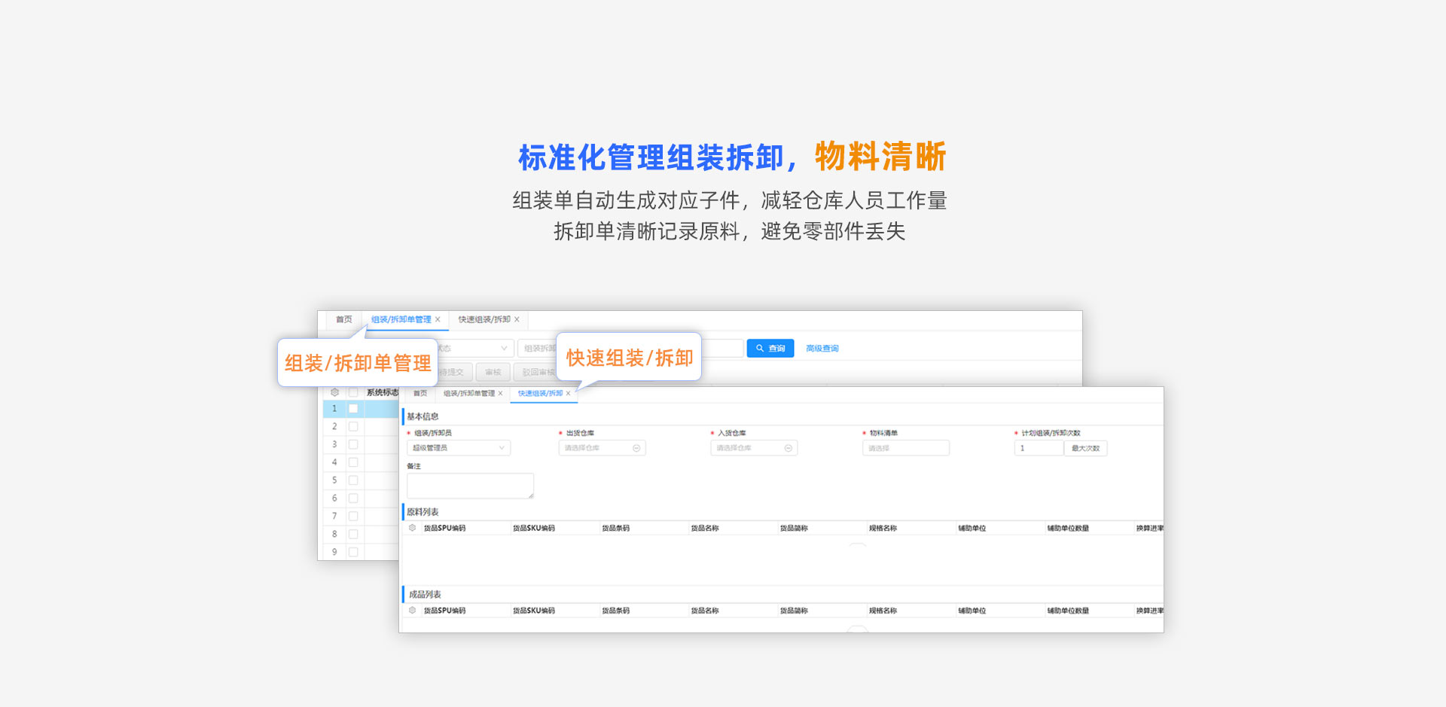Click the 货品名称 column header in 原料列表
This screenshot has height=707, width=1446.
pyautogui.click(x=705, y=528)
